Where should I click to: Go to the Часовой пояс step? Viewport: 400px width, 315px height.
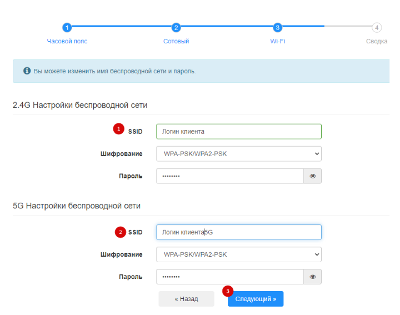tap(67, 42)
